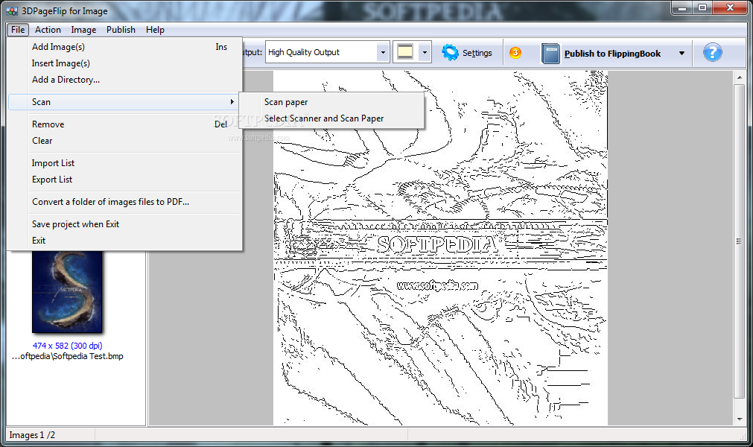Click the blue help question mark icon
753x447 pixels.
[713, 52]
